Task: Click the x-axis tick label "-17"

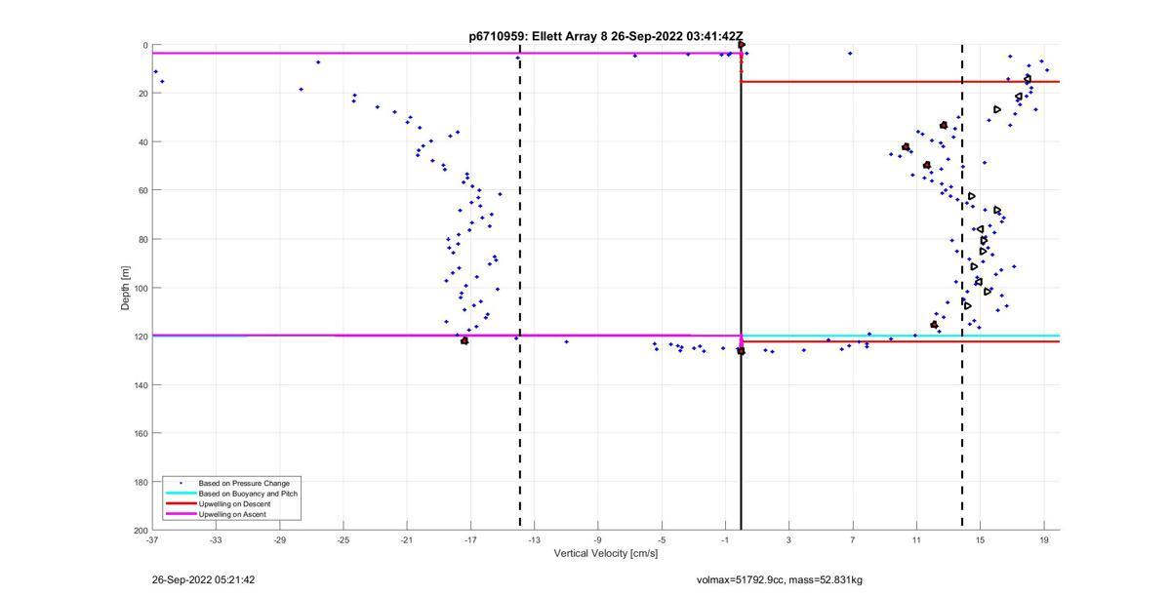Action: coord(470,539)
